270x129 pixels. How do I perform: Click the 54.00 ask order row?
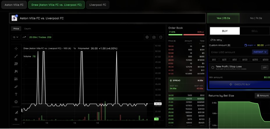(x=186, y=50)
